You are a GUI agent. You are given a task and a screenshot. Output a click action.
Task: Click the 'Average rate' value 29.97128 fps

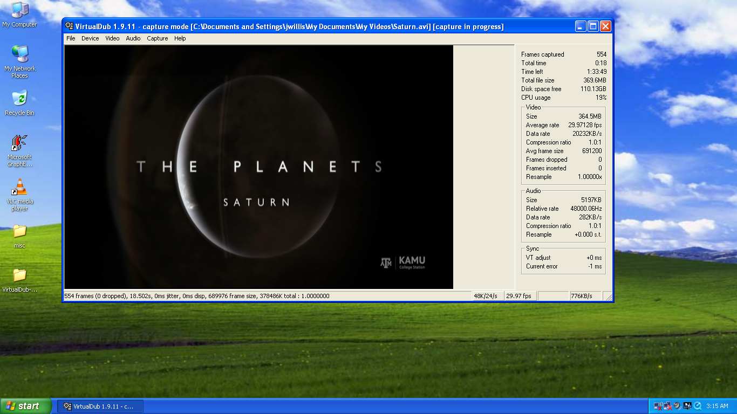(585, 125)
